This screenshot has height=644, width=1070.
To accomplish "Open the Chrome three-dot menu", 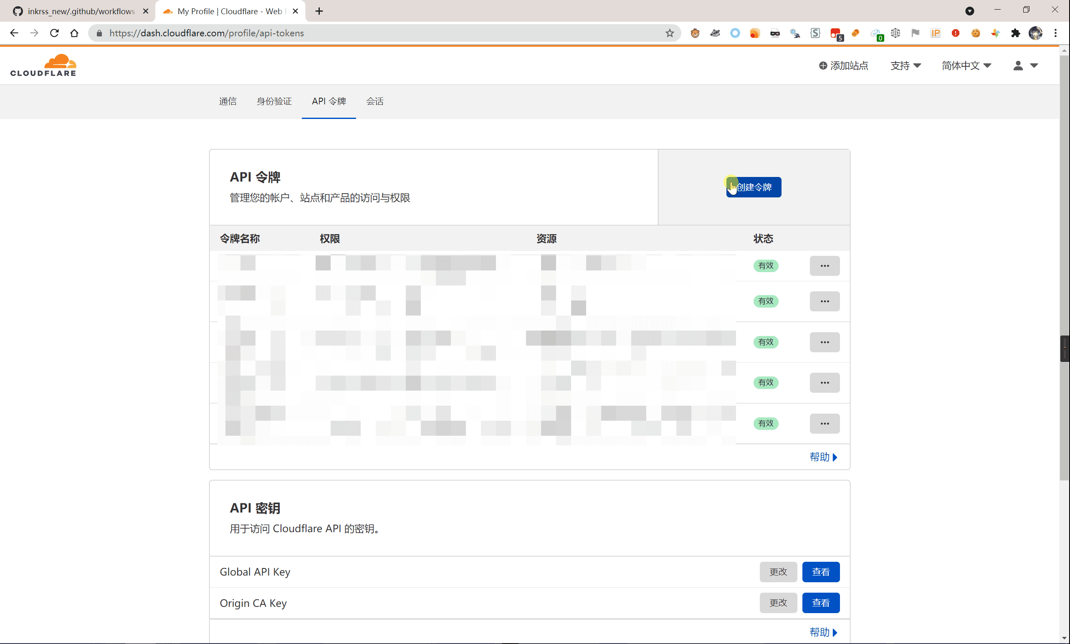I will pos(1056,33).
